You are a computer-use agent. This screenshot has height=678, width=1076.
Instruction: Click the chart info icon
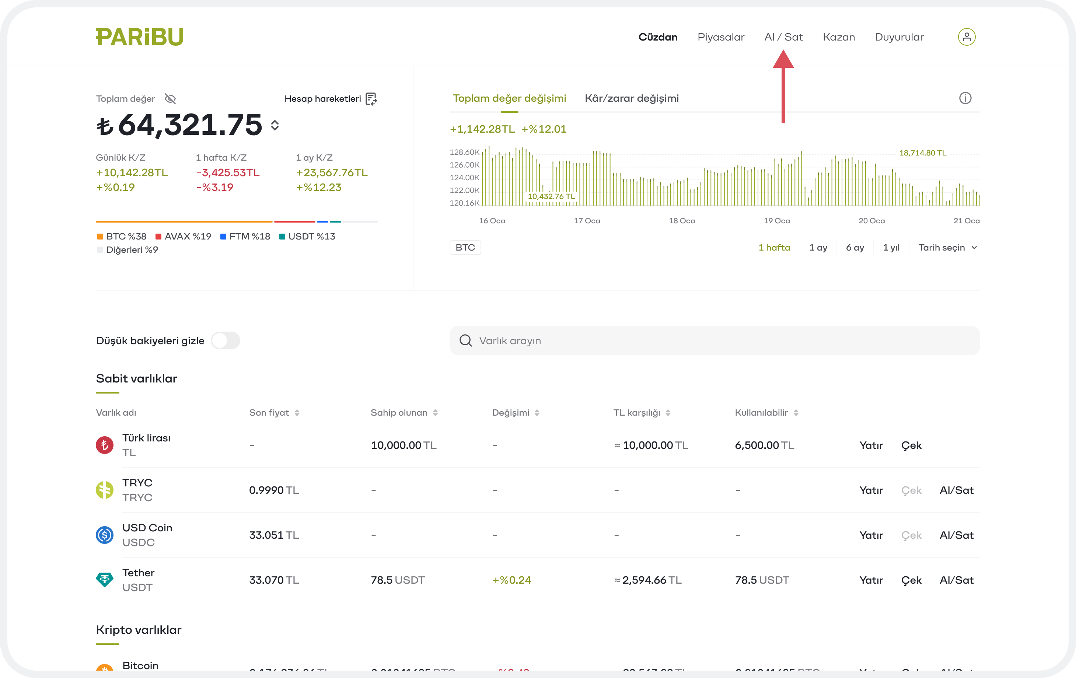965,98
